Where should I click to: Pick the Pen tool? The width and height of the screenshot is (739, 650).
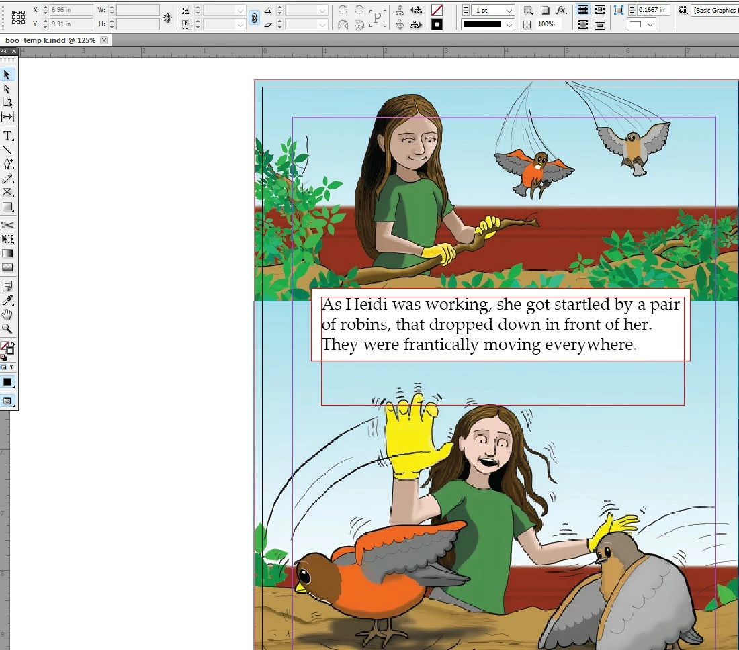[x=7, y=164]
